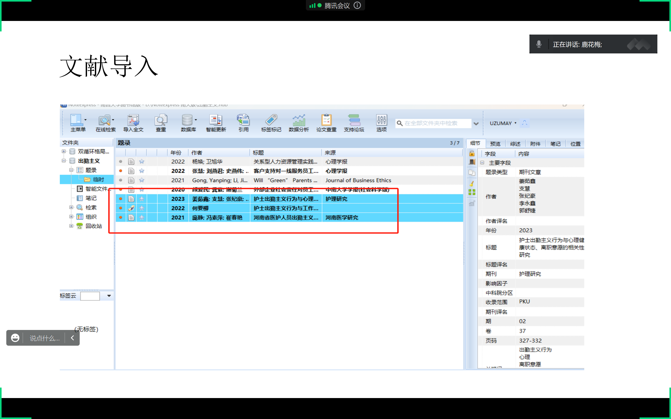Expand the 双循环格局 database node
671x419 pixels.
click(64, 151)
